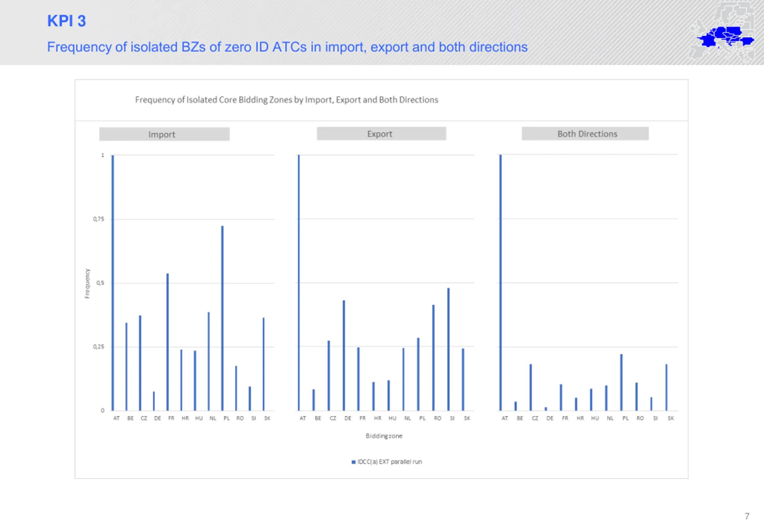Click the IDCC(a) EXT parallel run legend label
764x529 pixels.
[390, 462]
